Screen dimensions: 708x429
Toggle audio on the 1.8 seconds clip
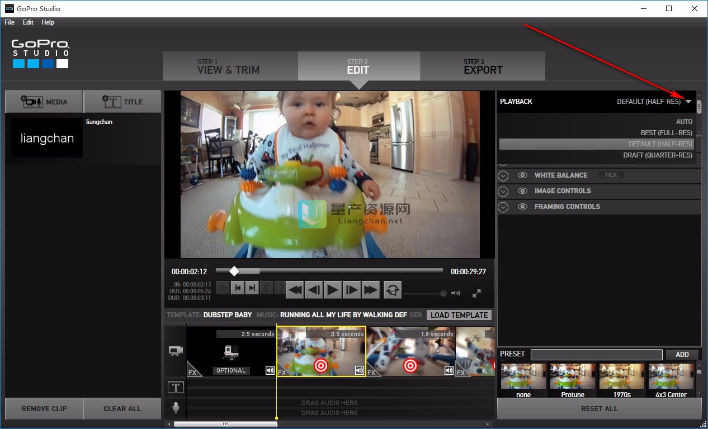[x=449, y=370]
